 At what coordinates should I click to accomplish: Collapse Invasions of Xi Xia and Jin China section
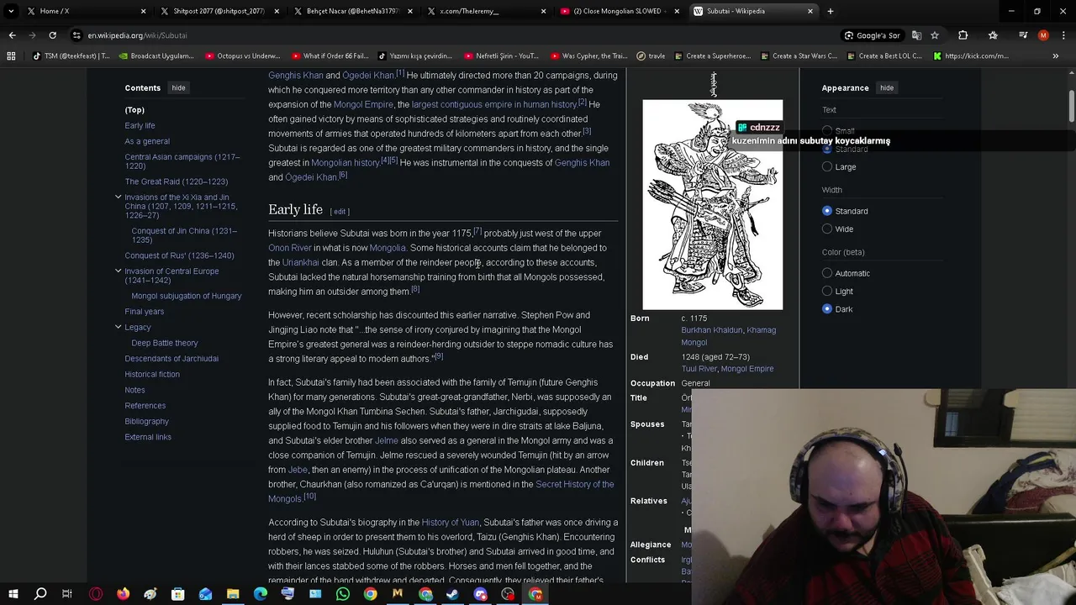coord(118,197)
